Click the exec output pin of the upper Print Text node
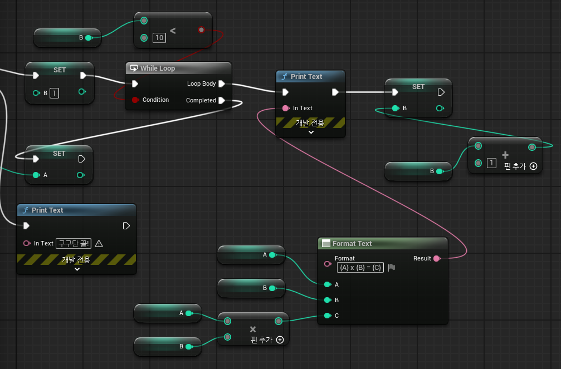 [335, 92]
